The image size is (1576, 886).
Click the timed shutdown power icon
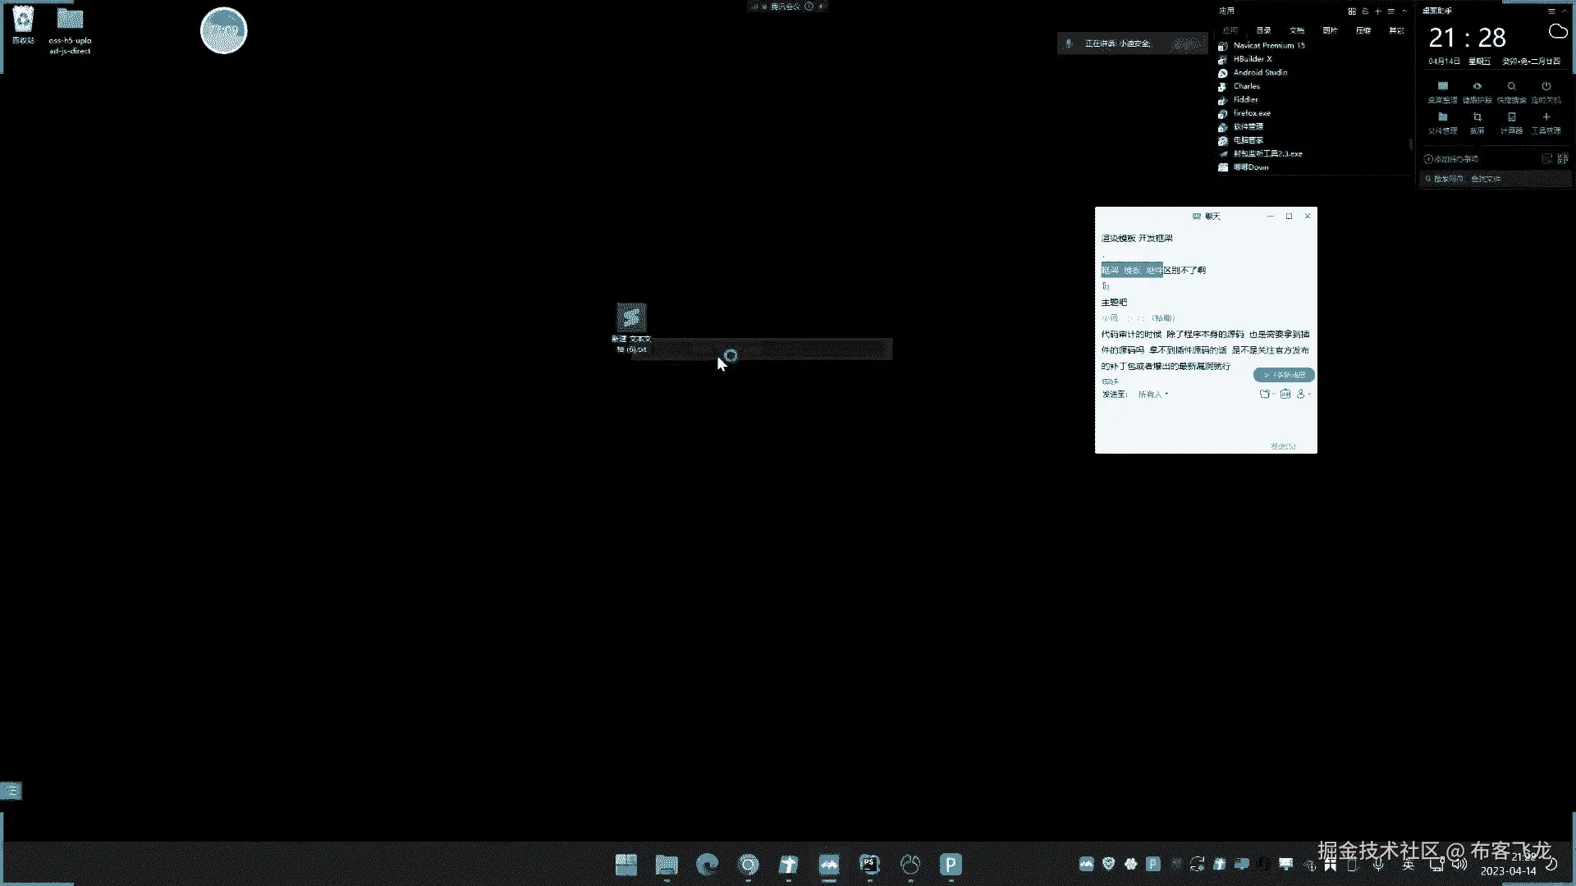[x=1546, y=87]
